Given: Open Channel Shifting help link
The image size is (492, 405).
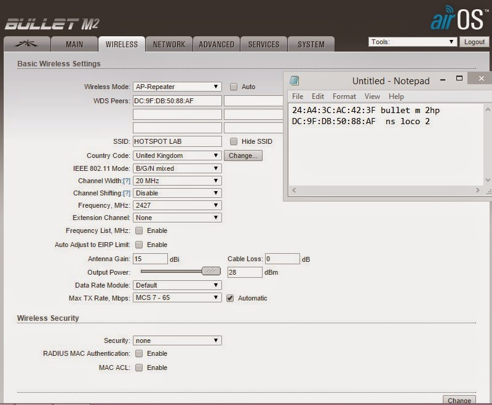Looking at the screenshot, I should (x=127, y=193).
